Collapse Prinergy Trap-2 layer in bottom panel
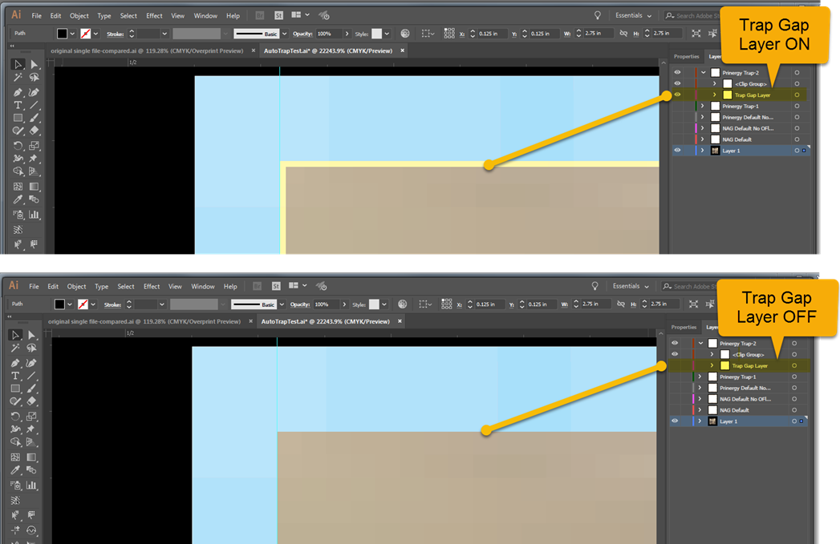The image size is (840, 544). coord(700,343)
